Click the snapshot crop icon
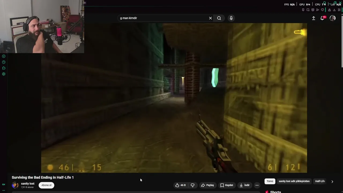Image resolution: width=343 pixels, height=193 pixels. (x=308, y=10)
